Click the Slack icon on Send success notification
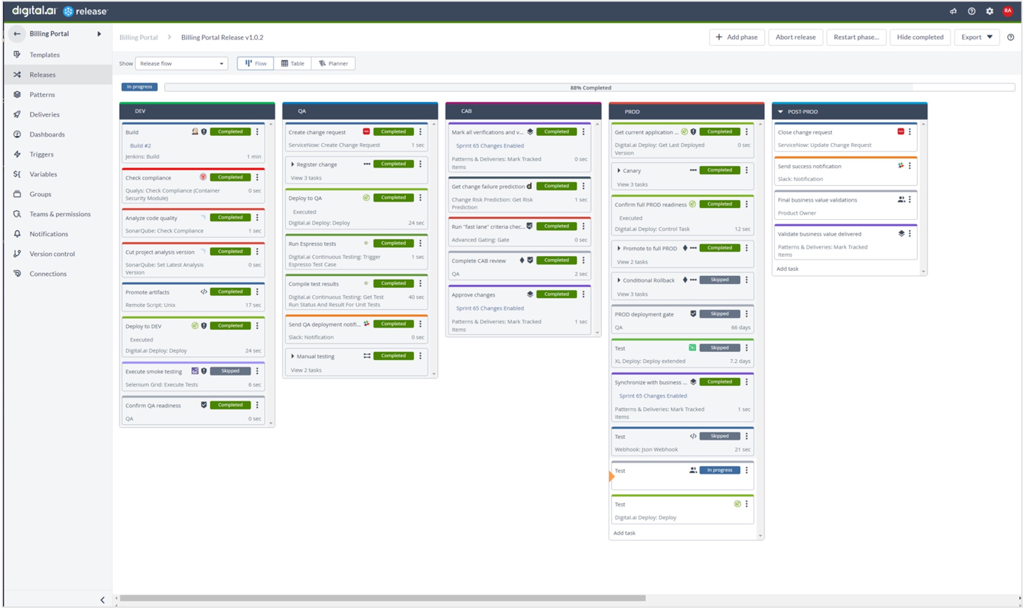This screenshot has width=1023, height=609. point(901,165)
